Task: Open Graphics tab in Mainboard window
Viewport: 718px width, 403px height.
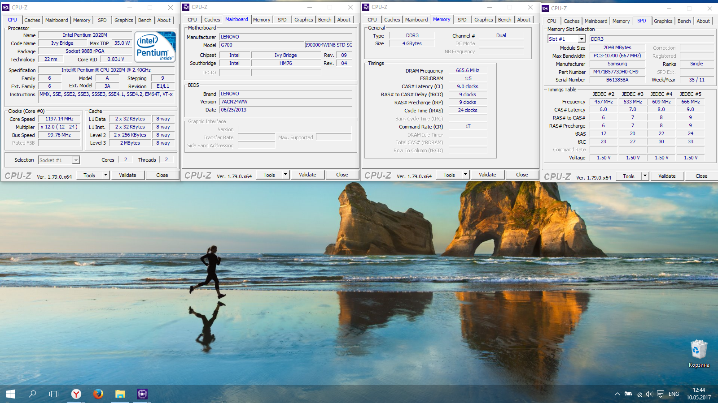Action: click(x=304, y=20)
